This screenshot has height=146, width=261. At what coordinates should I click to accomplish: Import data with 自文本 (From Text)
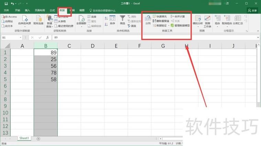(7, 26)
